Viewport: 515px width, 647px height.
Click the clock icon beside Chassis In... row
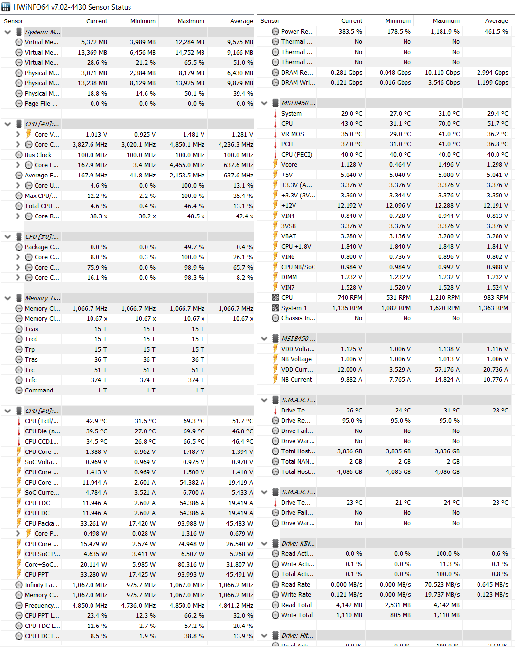276,318
